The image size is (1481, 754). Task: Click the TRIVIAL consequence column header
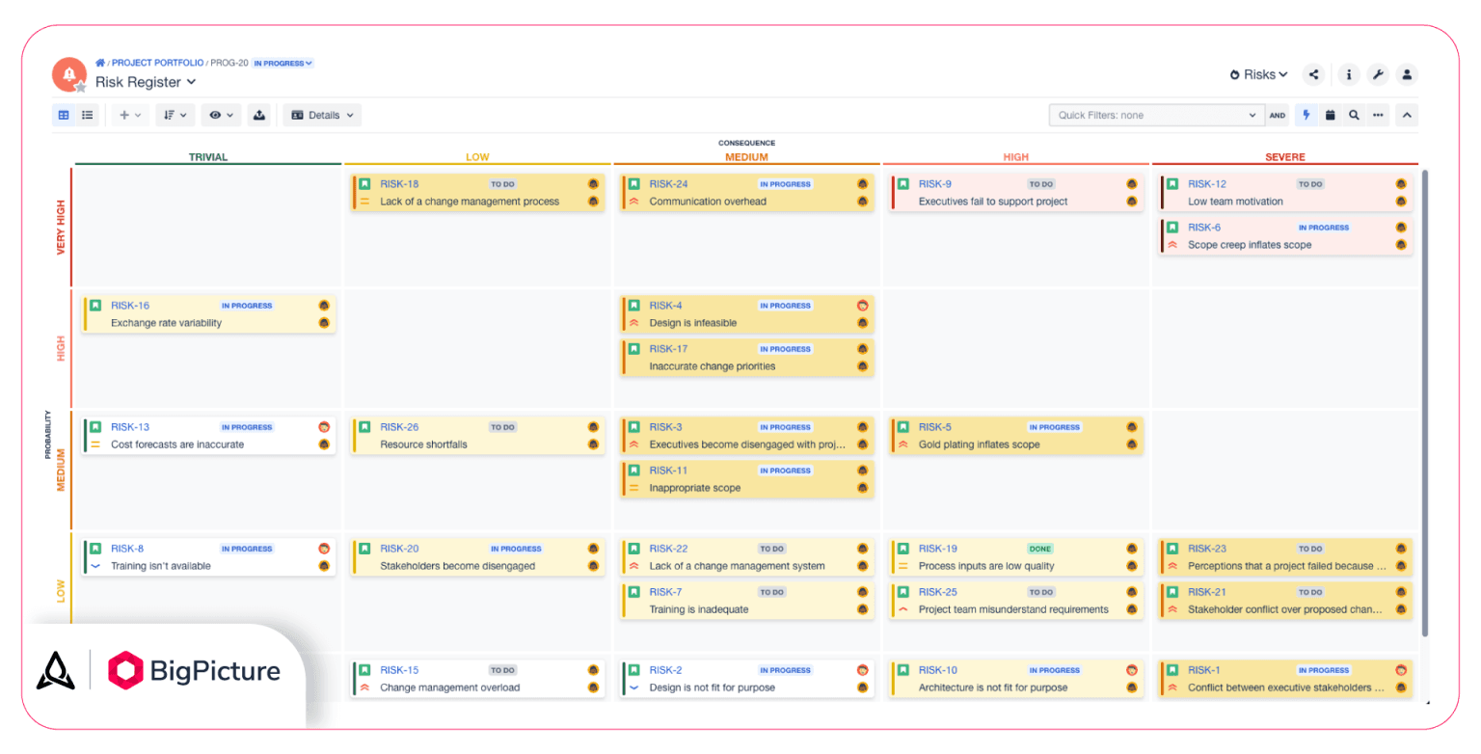click(x=208, y=157)
